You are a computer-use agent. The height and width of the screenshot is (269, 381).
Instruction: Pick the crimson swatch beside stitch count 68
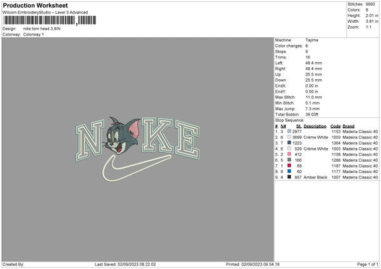(289, 166)
